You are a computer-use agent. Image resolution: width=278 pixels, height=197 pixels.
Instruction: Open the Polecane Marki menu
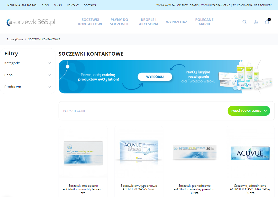(x=204, y=22)
